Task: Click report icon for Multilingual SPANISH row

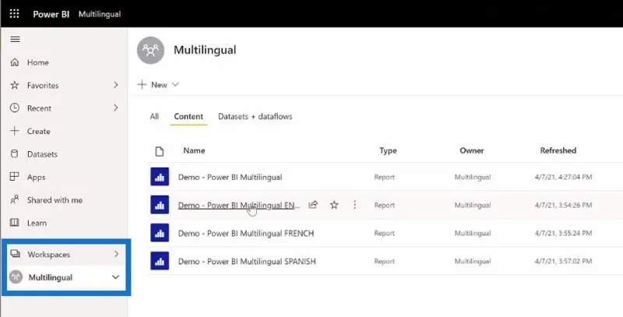Action: click(160, 261)
